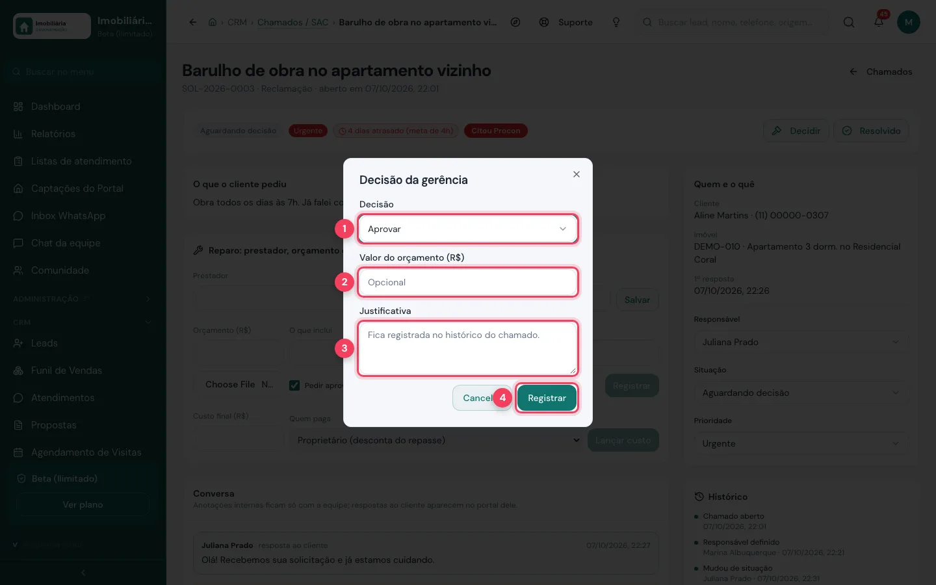Image resolution: width=936 pixels, height=585 pixels.
Task: Return to Chamados list link
Action: pos(881,71)
